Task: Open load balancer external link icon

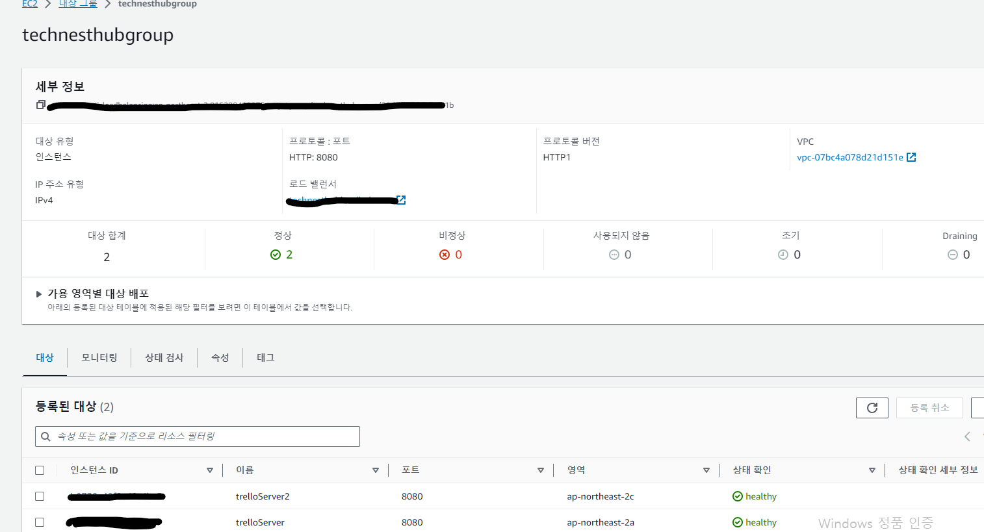Action: 401,200
